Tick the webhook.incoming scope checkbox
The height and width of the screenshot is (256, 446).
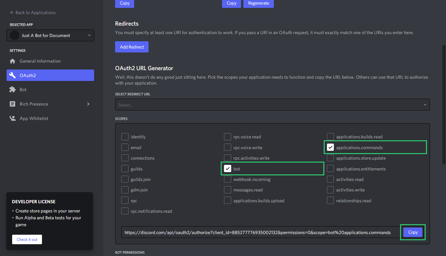(x=227, y=179)
